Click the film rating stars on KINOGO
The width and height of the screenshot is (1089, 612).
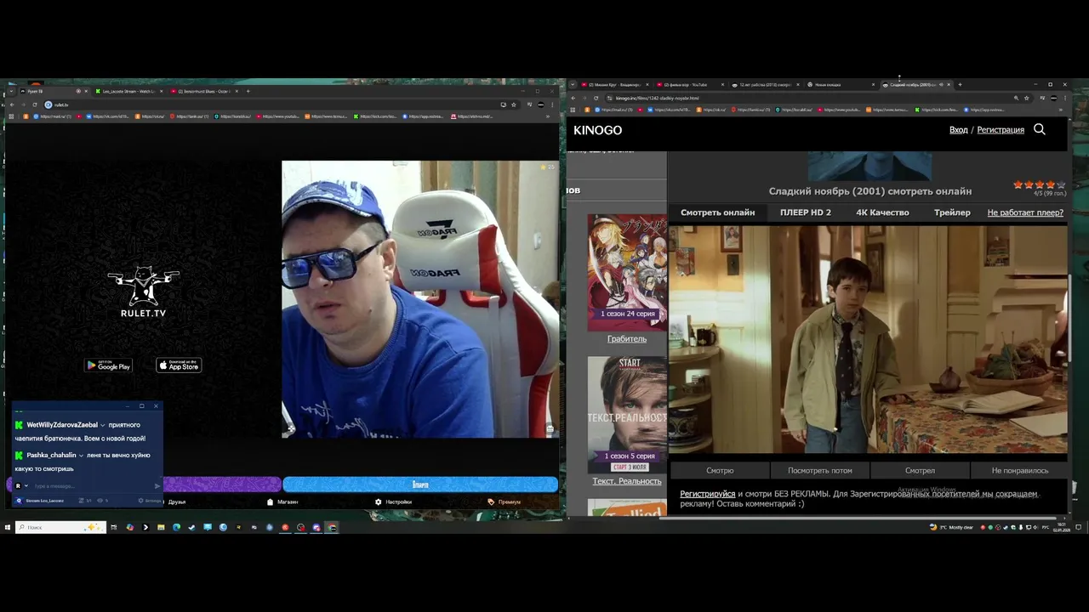pyautogui.click(x=1039, y=184)
